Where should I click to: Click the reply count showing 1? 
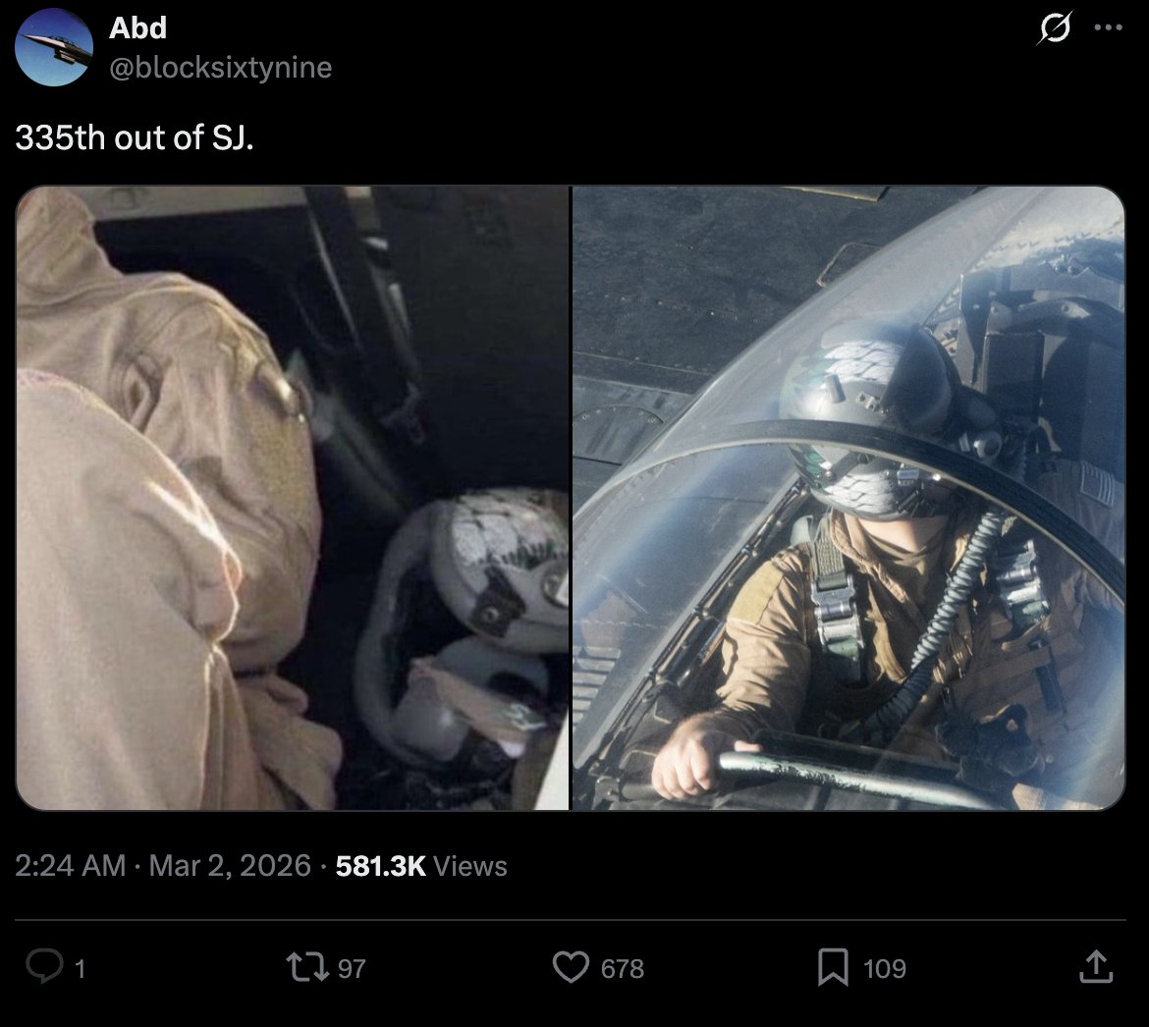click(80, 968)
